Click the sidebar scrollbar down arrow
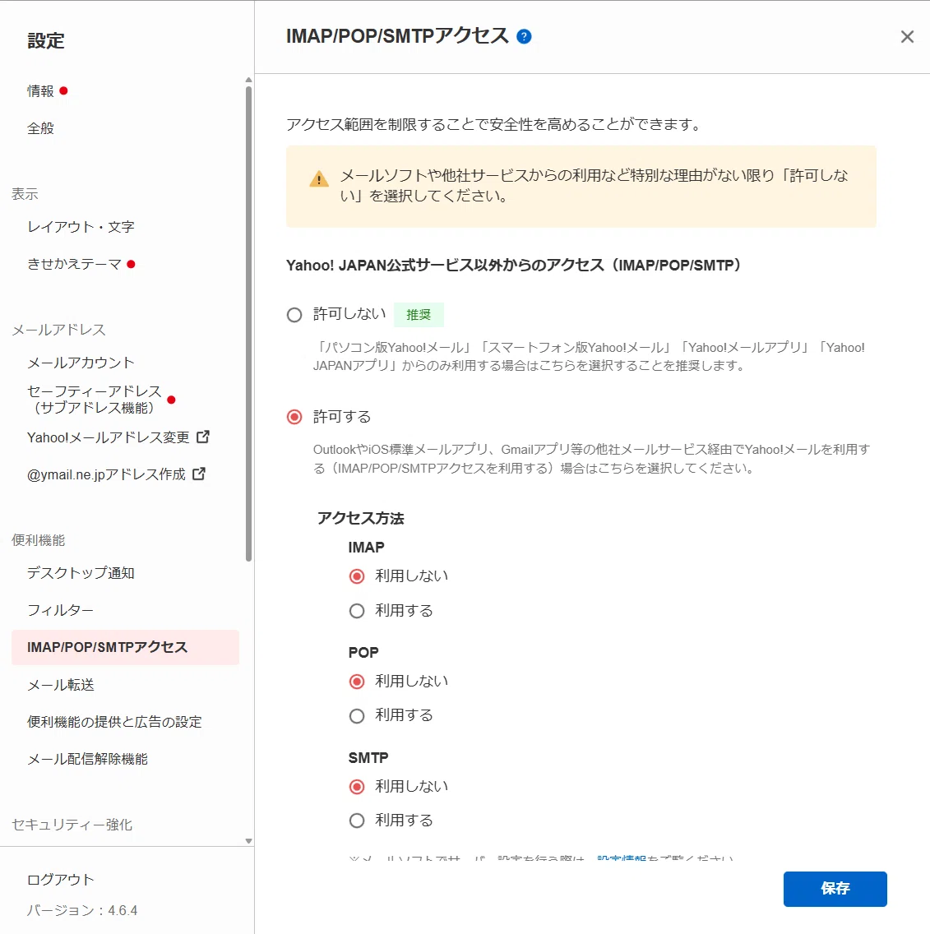930x934 pixels. 248,841
